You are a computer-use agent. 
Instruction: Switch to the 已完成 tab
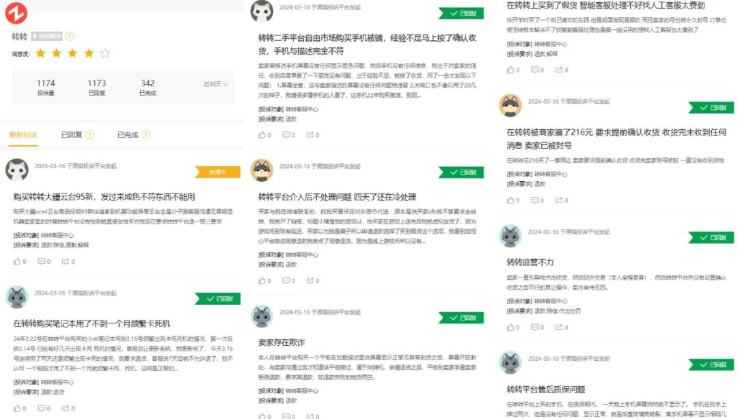128,135
